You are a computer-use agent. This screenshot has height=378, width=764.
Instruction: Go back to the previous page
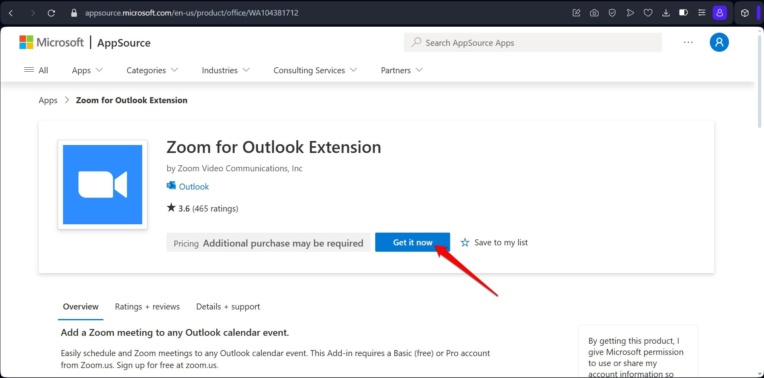click(x=11, y=13)
